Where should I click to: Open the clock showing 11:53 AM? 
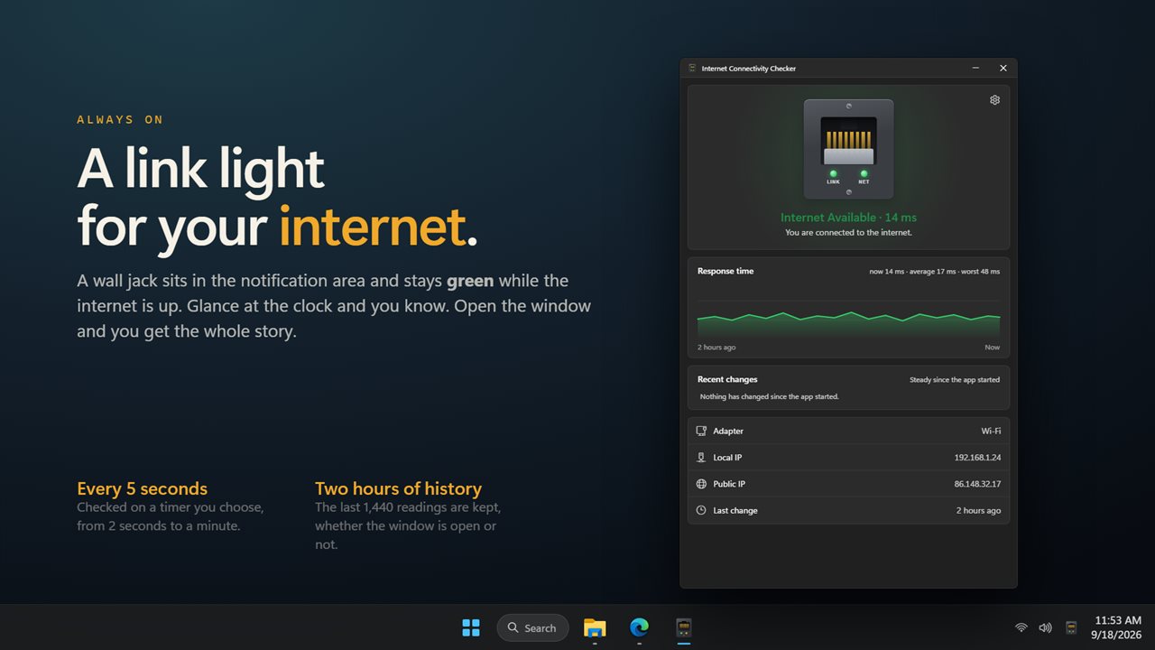[1117, 627]
